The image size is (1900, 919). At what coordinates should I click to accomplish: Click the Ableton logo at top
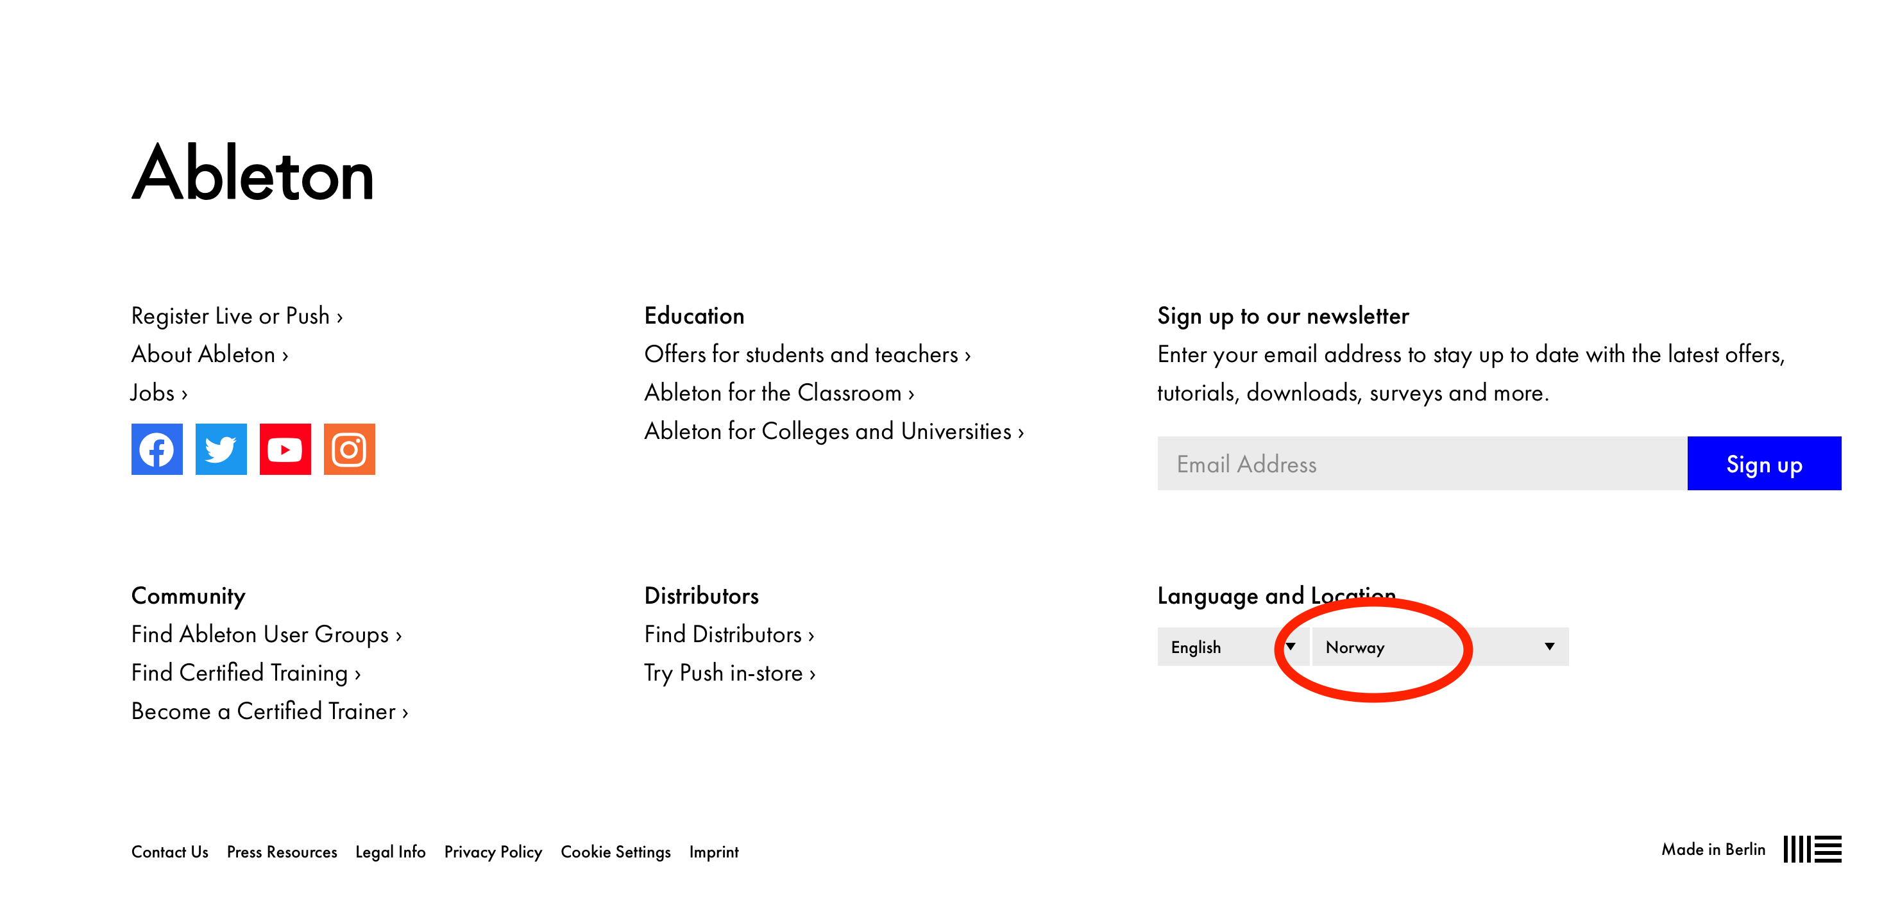(253, 172)
